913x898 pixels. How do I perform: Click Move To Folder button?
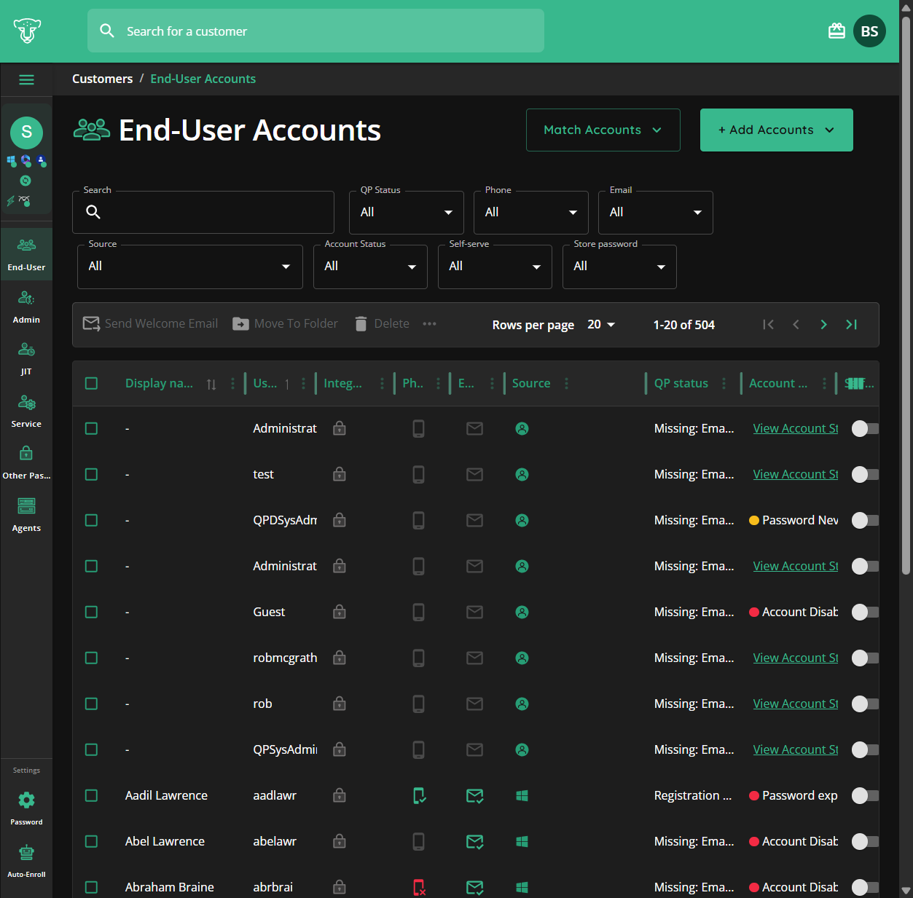(x=285, y=323)
